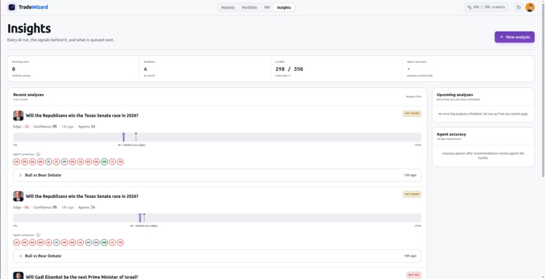Click RA agent badge in 19h ago analysis

[32, 242]
